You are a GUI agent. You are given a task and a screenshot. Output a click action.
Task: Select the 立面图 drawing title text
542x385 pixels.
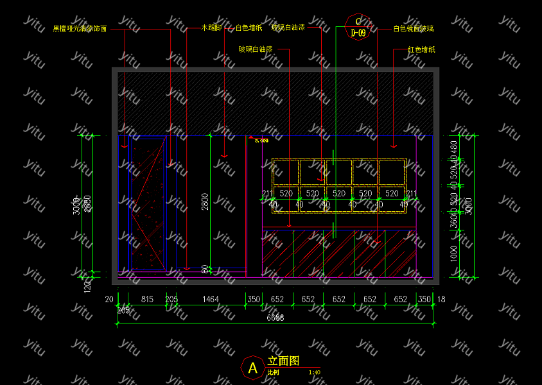tap(283, 361)
